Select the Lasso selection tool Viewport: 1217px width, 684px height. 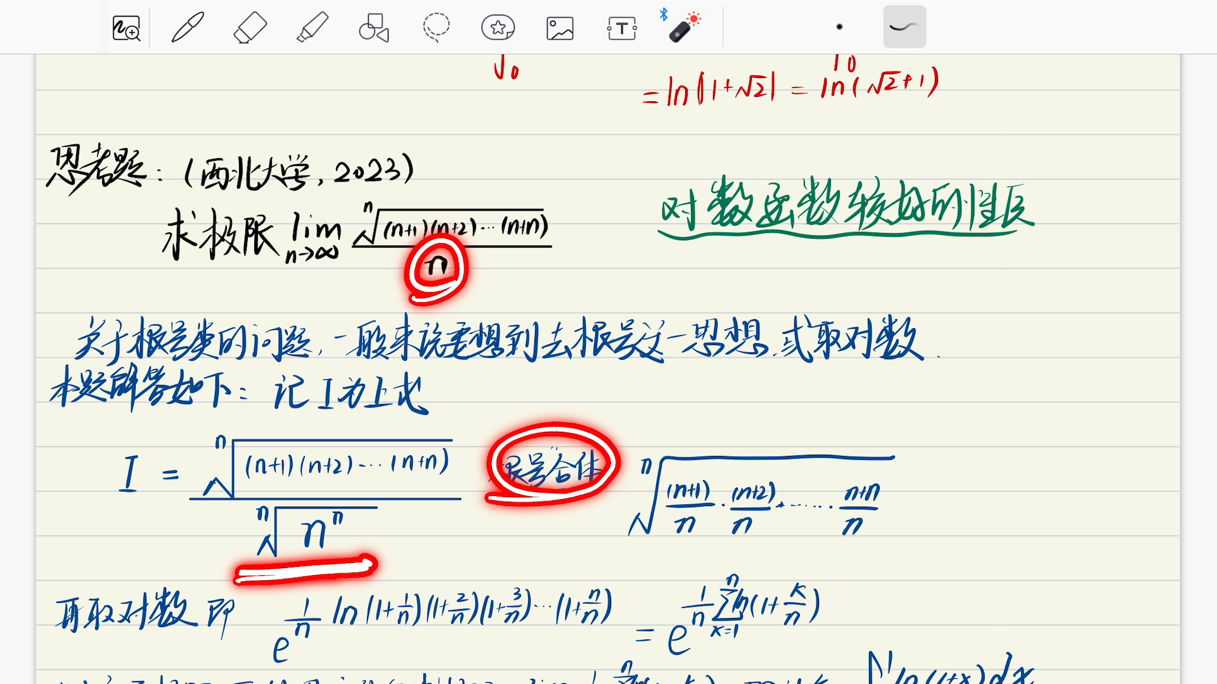436,28
